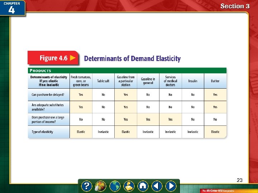Image resolution: width=258 pixels, height=193 pixels.
Task: Advance to next slide with right arrow
Action: (171, 186)
